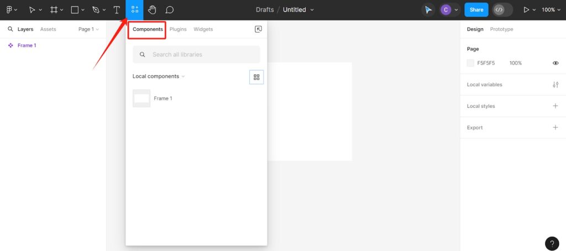Click the Frame 1 component thumbnail
The width and height of the screenshot is (566, 251).
pyautogui.click(x=141, y=98)
